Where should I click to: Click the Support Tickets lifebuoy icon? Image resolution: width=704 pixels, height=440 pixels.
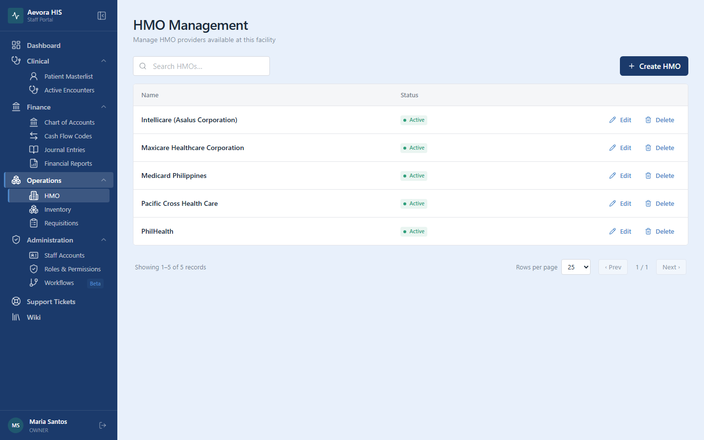pos(16,301)
